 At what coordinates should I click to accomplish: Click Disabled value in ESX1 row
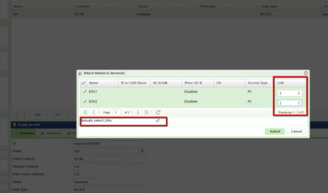tap(191, 91)
